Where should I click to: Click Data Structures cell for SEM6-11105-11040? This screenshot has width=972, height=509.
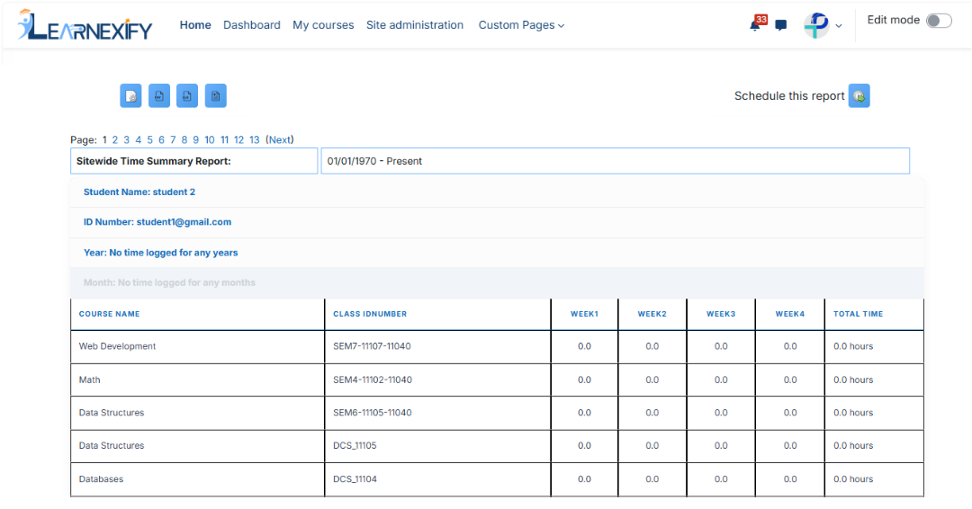point(198,413)
